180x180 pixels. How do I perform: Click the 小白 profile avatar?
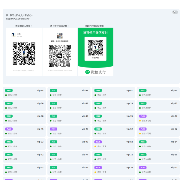coord(14,35)
